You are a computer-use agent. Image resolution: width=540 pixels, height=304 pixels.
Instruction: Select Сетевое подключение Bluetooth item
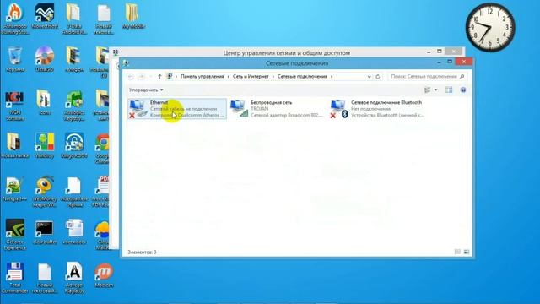[377, 109]
